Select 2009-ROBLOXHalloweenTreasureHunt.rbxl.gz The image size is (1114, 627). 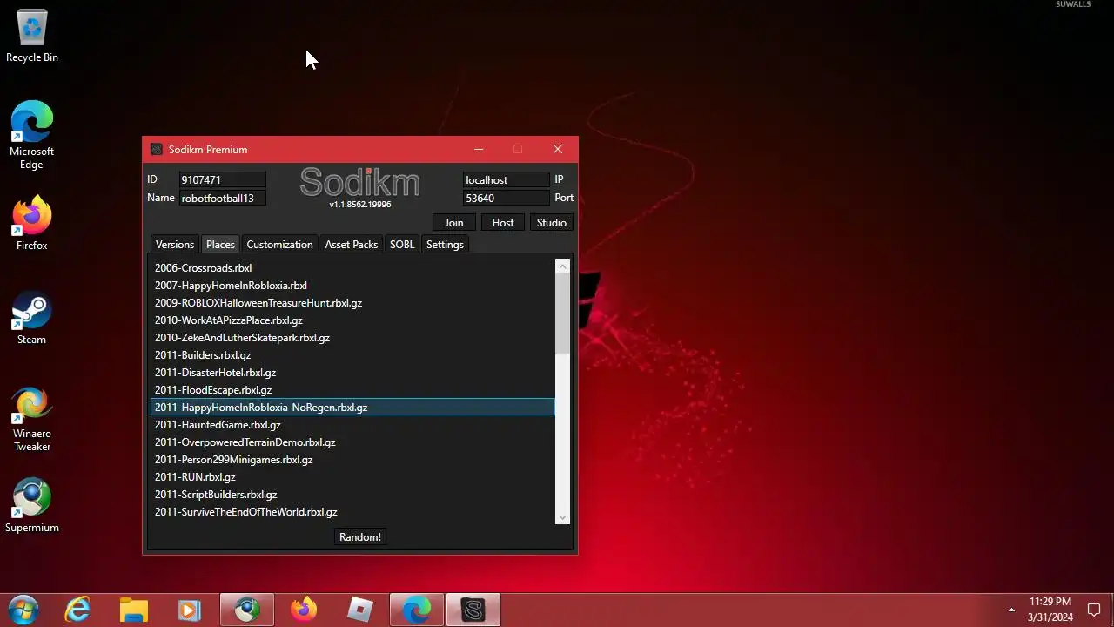point(352,303)
